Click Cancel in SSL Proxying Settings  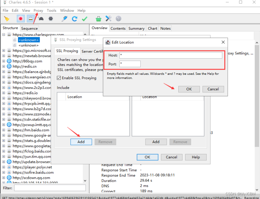172,157
